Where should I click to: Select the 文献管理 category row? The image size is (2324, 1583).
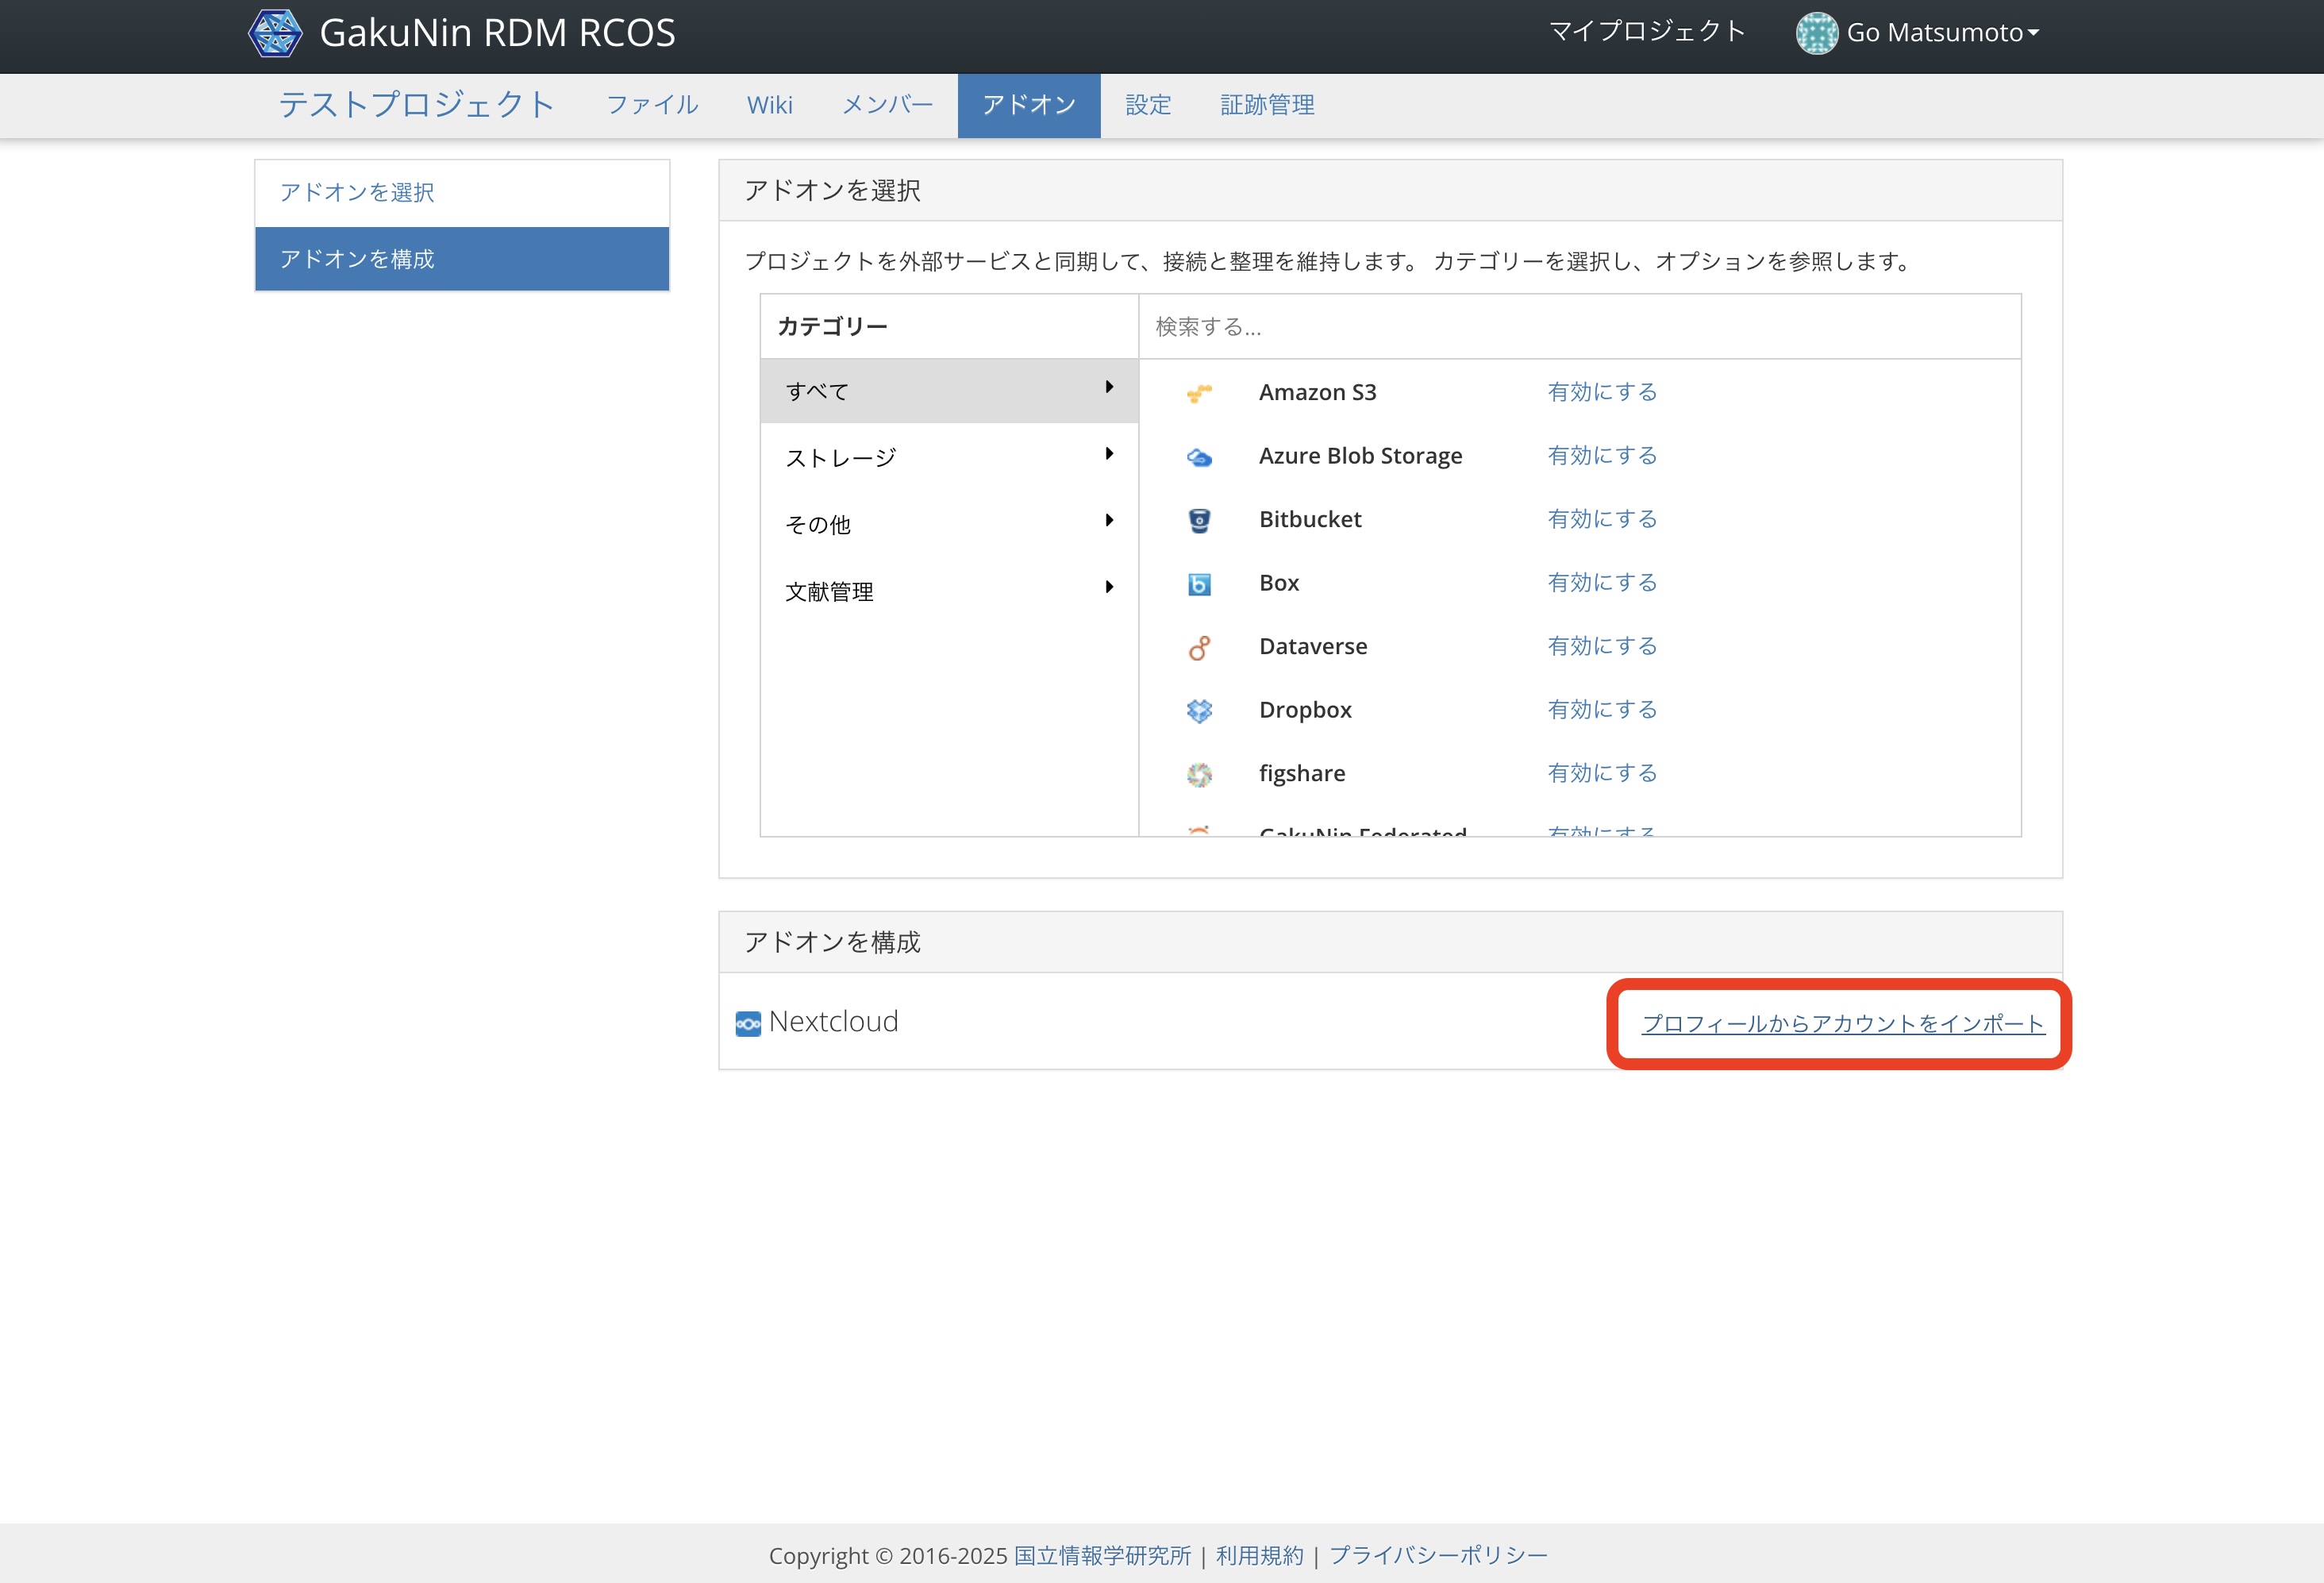(x=949, y=591)
